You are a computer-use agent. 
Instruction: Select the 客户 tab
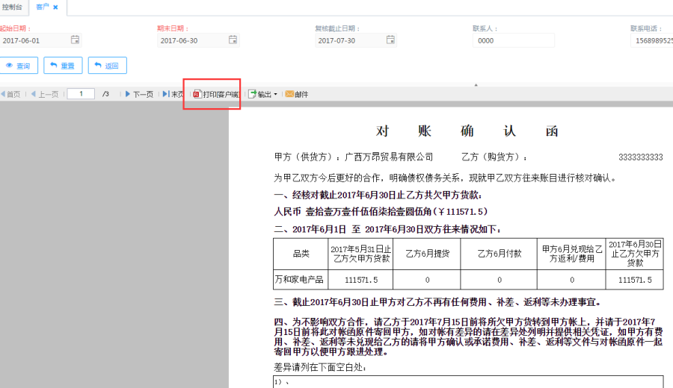[43, 7]
